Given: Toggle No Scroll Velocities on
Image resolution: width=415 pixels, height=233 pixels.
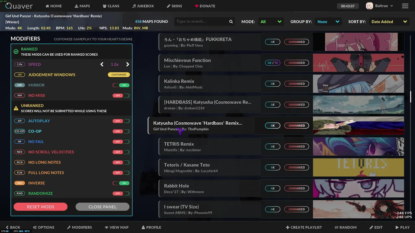Looking at the screenshot, I should 121,152.
